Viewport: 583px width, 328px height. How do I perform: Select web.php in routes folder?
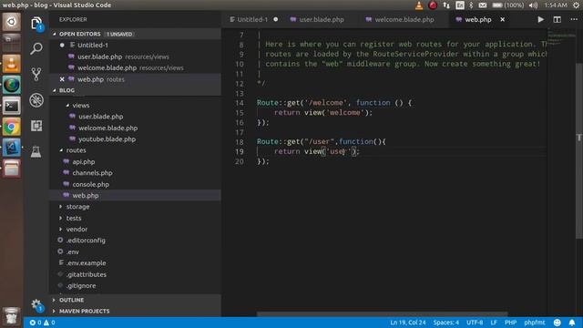[136, 195]
